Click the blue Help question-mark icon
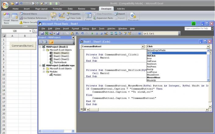Screen dimensions: 215x134 pyautogui.click(x=140, y=34)
